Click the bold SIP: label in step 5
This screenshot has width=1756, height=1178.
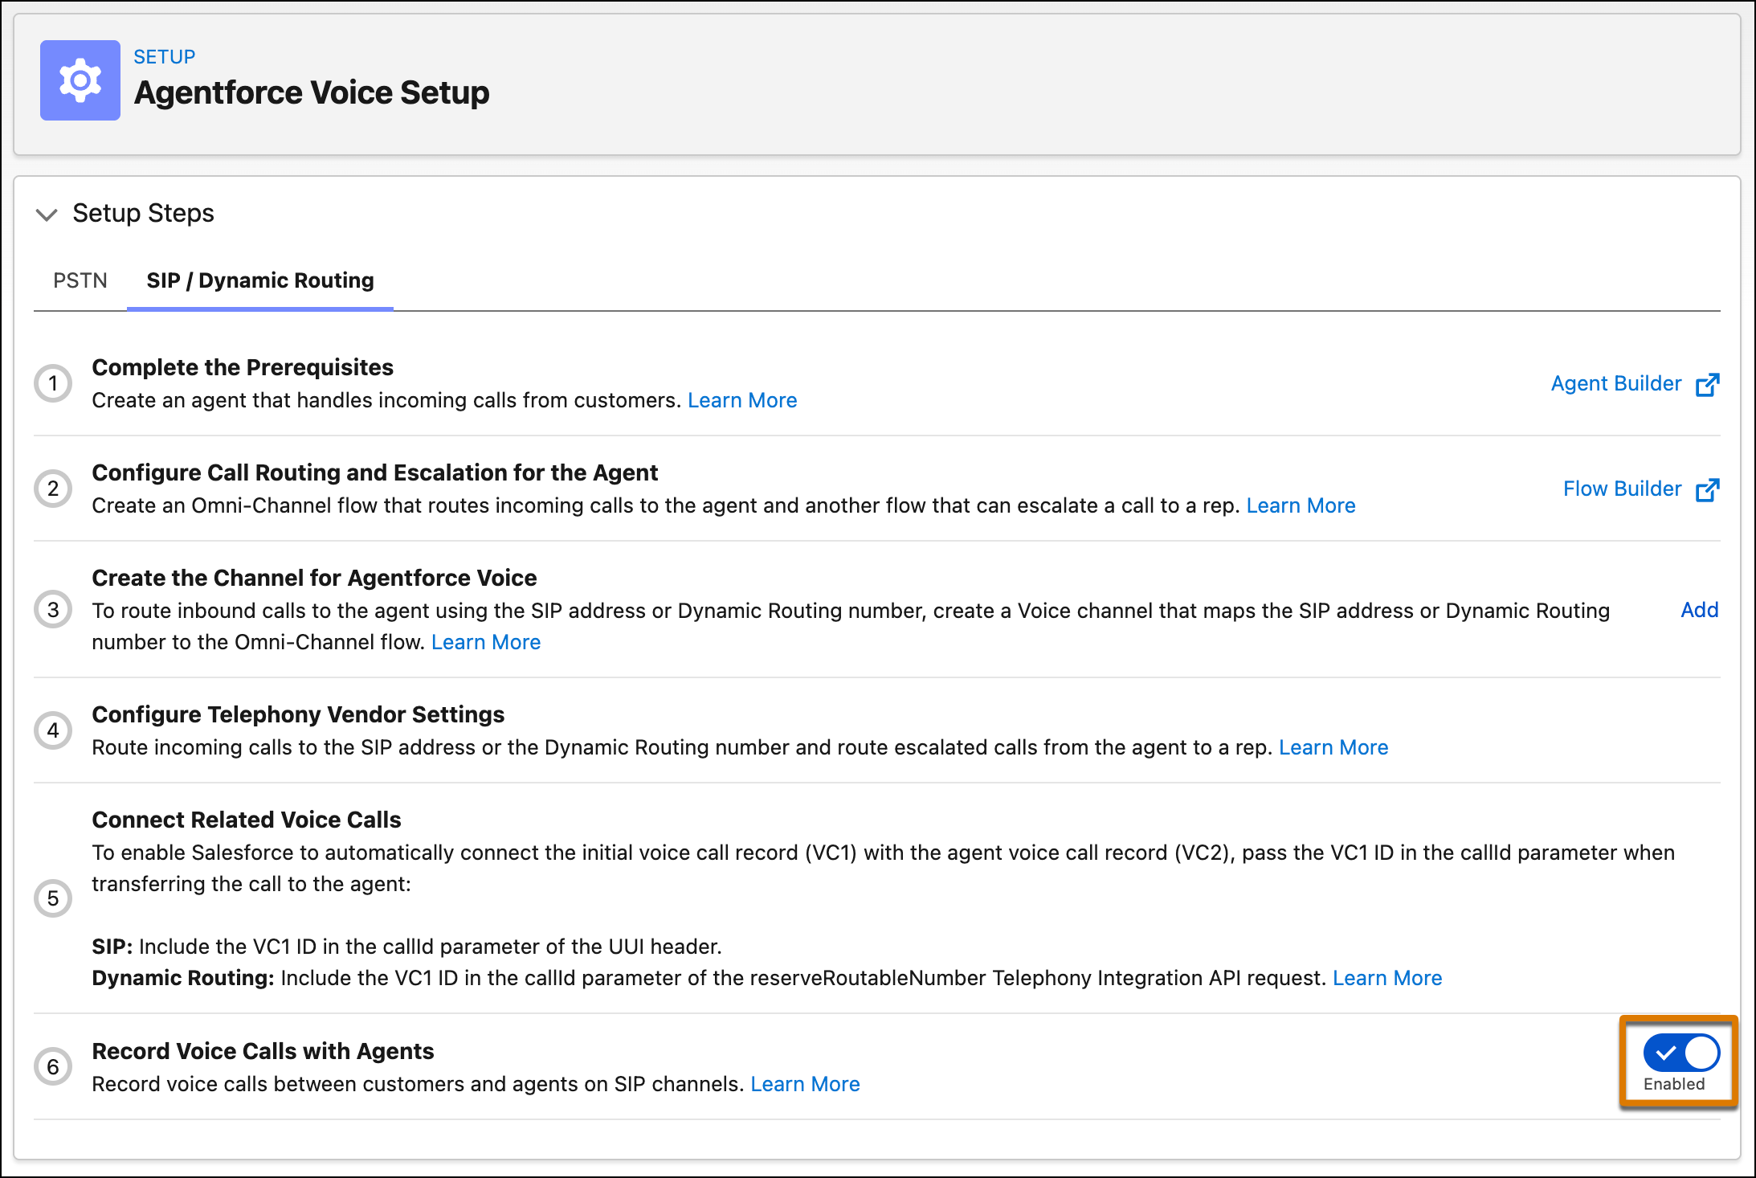(x=112, y=947)
